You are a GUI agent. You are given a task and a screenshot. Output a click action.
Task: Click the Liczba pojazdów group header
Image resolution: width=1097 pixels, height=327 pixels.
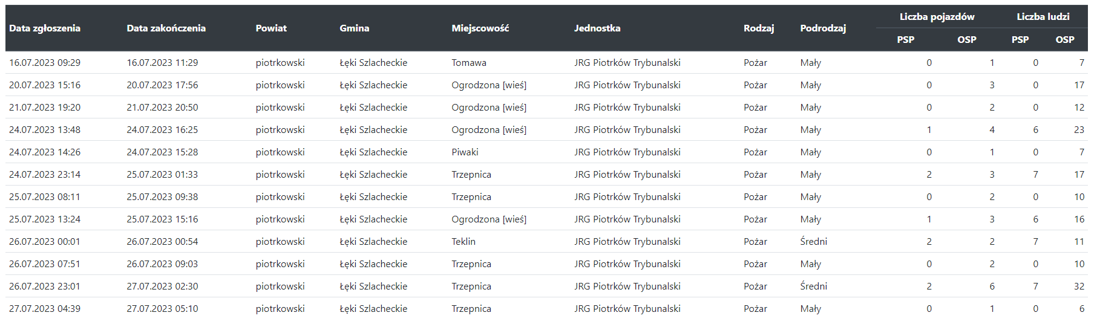937,17
